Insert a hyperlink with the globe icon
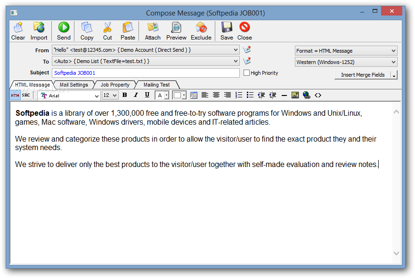 (x=307, y=95)
